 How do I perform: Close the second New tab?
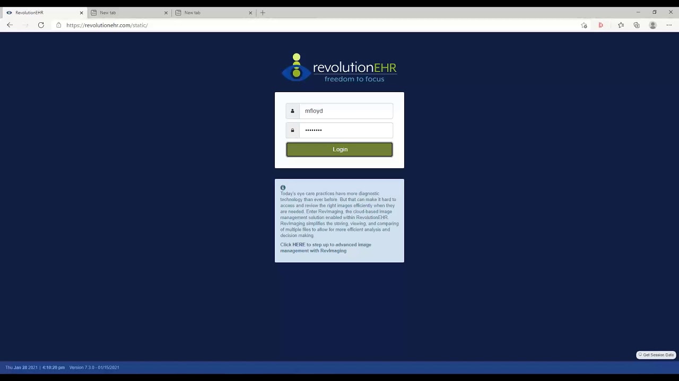[250, 13]
